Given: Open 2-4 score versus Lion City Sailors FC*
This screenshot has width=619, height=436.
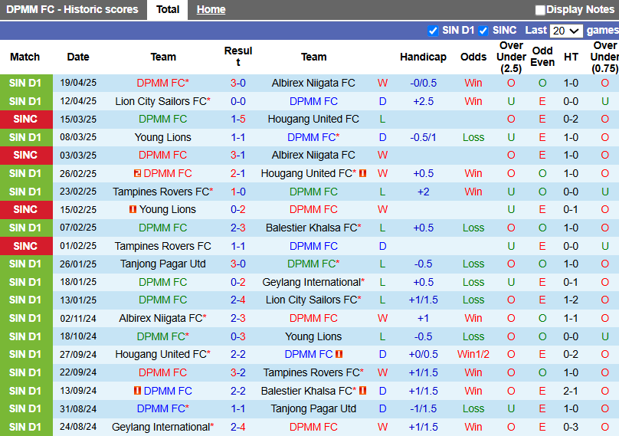Looking at the screenshot, I should (238, 300).
